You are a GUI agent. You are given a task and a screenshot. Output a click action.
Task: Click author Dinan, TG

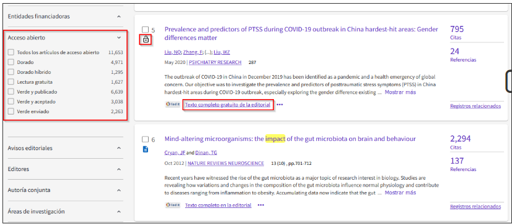[x=206, y=153]
